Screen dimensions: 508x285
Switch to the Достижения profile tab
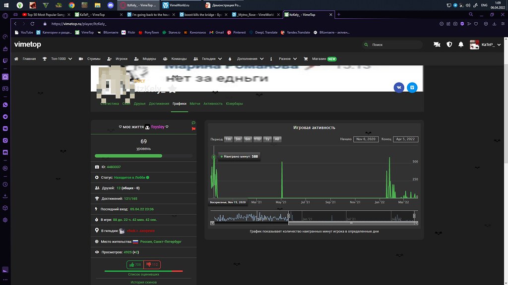pos(159,104)
